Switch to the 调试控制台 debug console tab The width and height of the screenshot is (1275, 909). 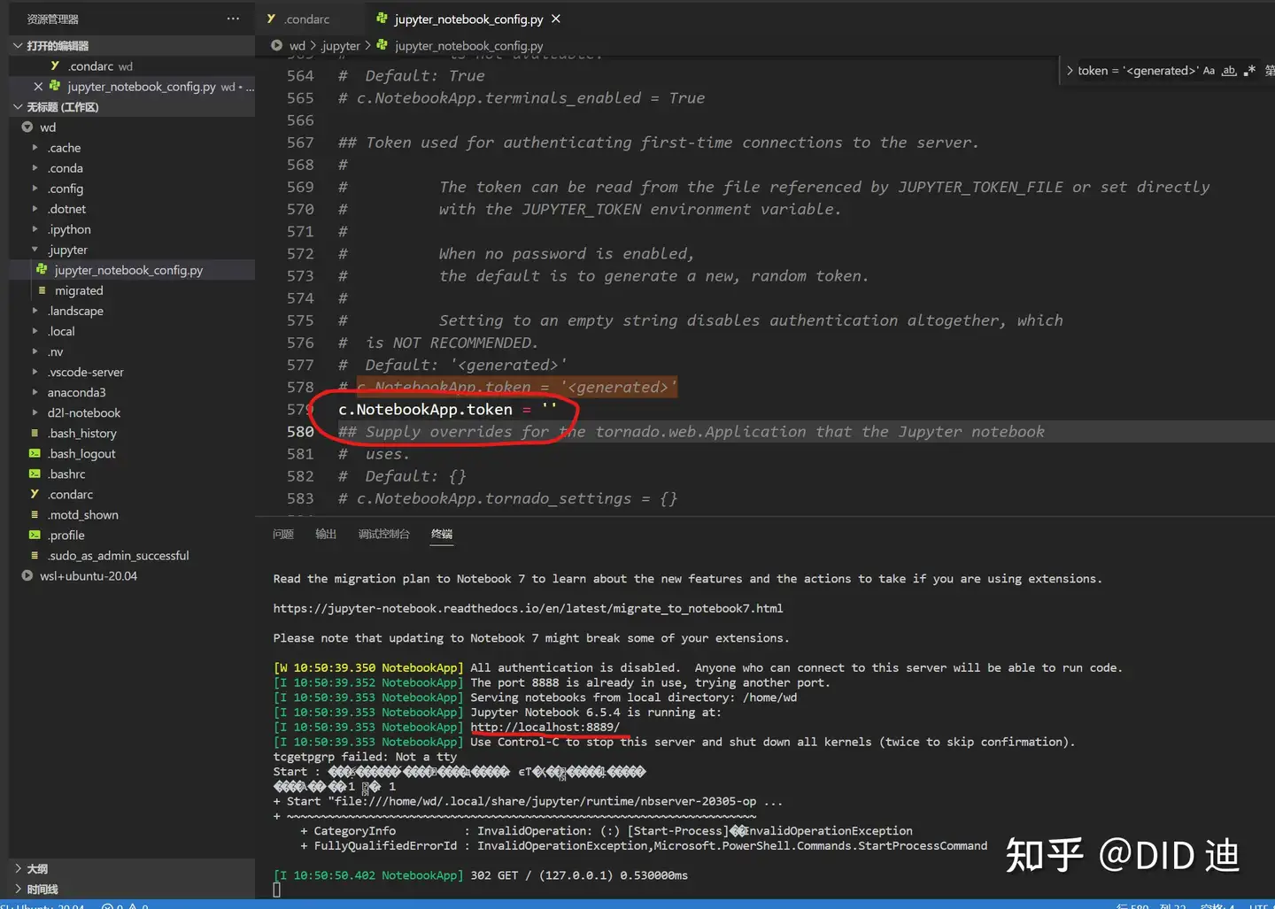[383, 534]
